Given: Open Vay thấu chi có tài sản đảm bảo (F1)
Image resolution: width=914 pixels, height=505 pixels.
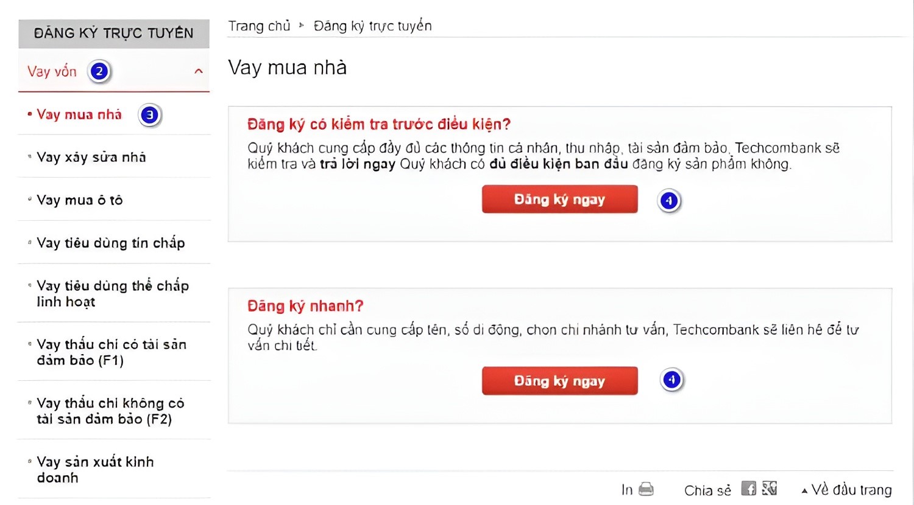Looking at the screenshot, I should [x=112, y=352].
